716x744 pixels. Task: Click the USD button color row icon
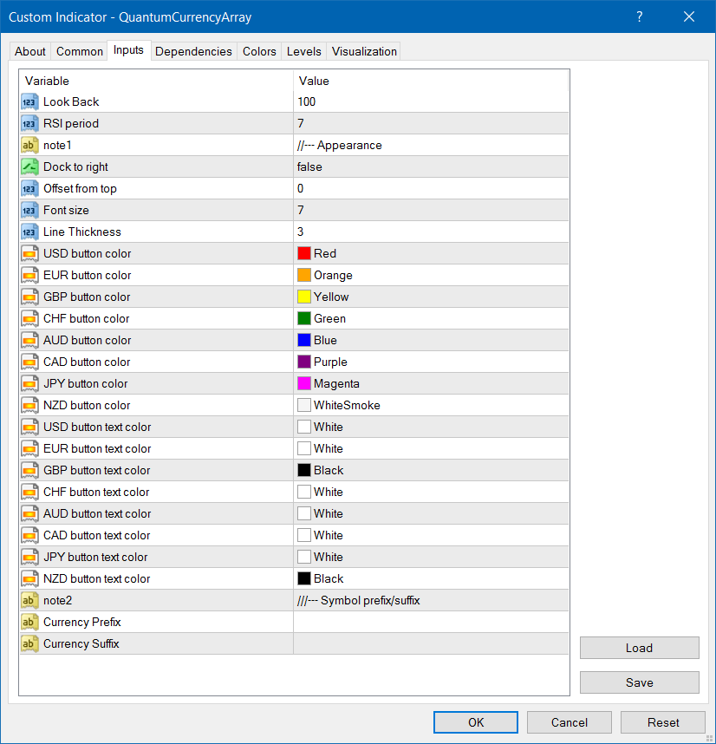point(29,254)
